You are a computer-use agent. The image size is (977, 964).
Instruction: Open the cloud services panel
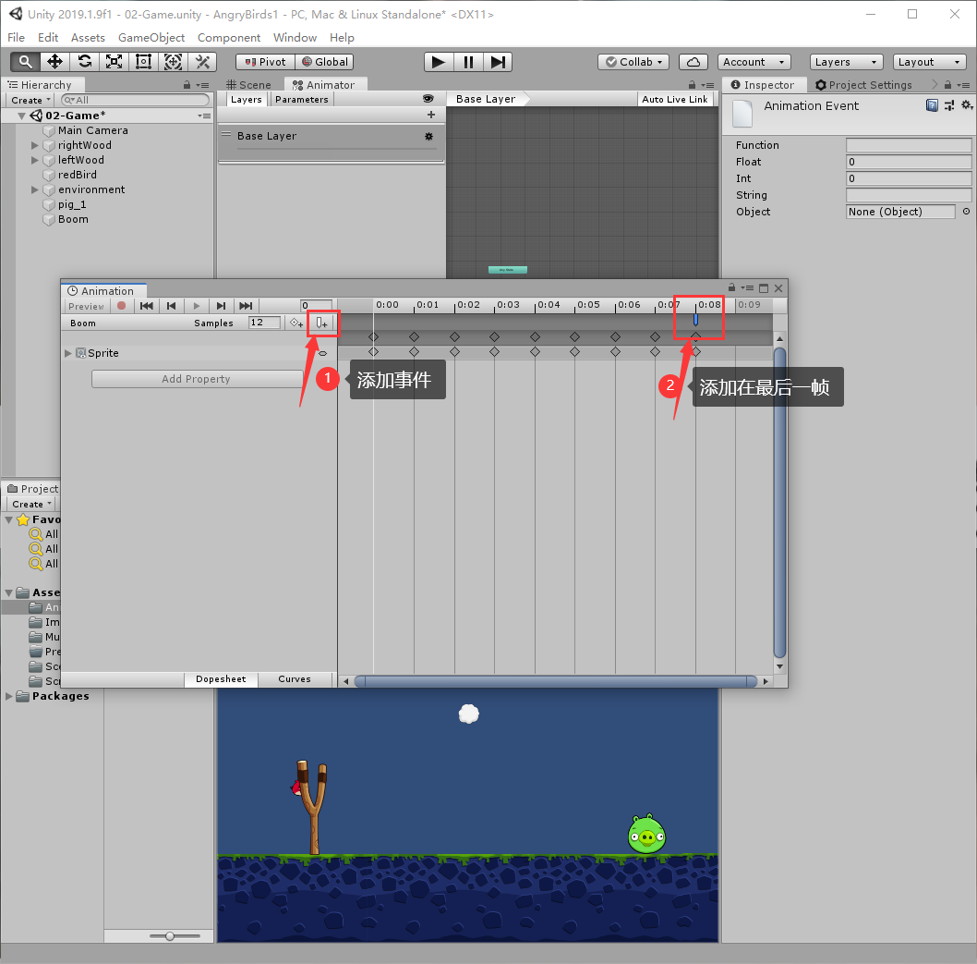[x=694, y=62]
